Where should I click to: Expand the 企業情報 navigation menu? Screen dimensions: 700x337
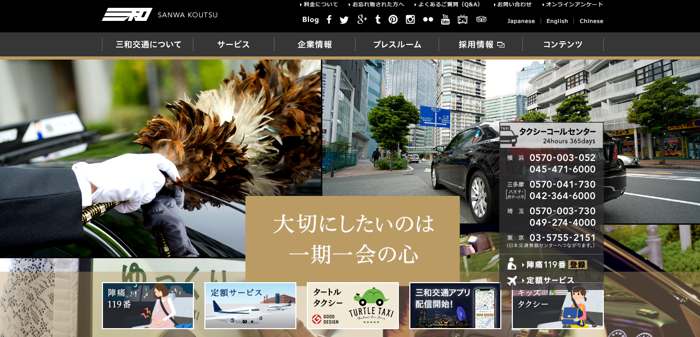[315, 44]
